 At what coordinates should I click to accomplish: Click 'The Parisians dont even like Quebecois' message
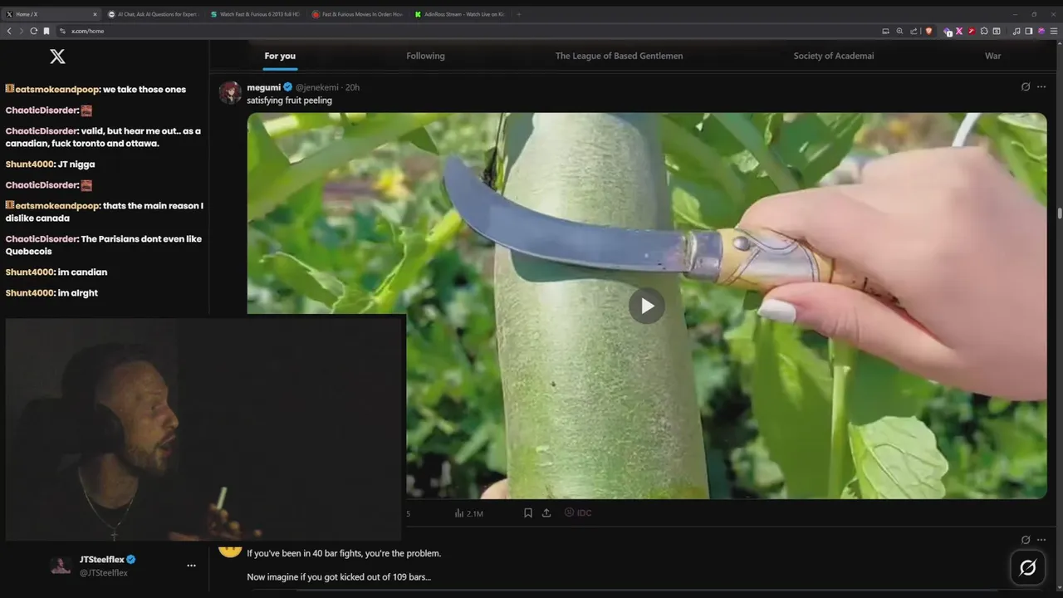coord(104,245)
